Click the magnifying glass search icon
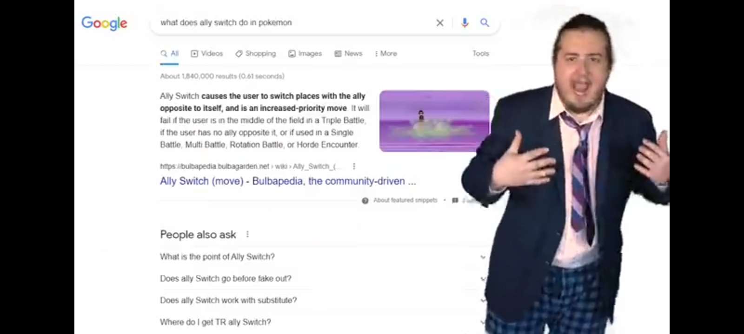744x334 pixels. 485,22
